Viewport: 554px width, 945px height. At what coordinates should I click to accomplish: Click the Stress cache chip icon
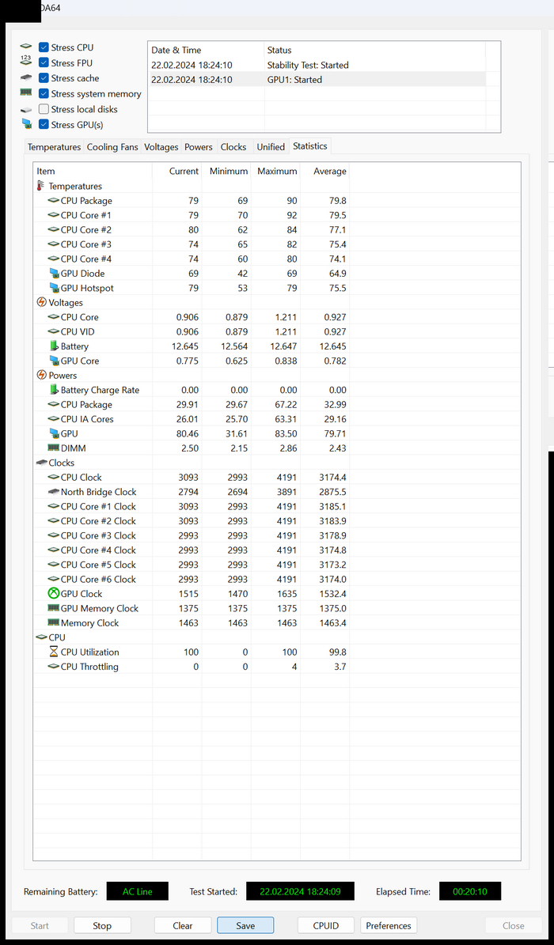click(x=26, y=77)
